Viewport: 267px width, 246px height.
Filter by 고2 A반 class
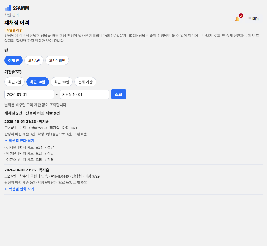[x=34, y=60]
